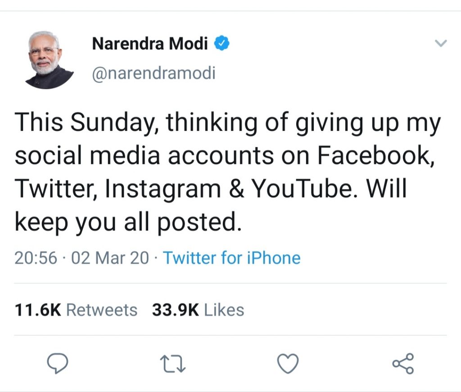Open the share icon options
The width and height of the screenshot is (461, 392).
coord(403,363)
